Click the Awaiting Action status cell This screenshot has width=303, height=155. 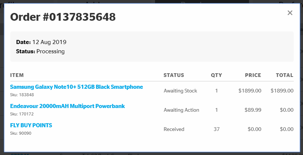(x=181, y=110)
